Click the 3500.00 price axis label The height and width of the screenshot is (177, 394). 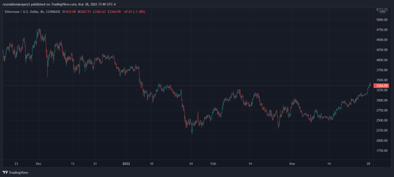pyautogui.click(x=382, y=80)
